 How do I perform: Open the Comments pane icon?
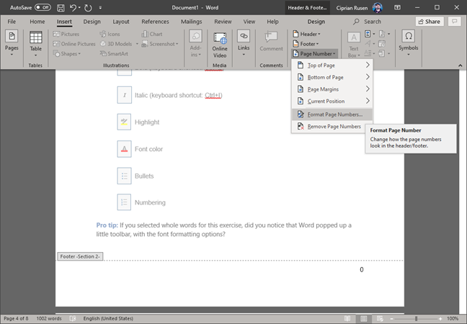point(455,22)
